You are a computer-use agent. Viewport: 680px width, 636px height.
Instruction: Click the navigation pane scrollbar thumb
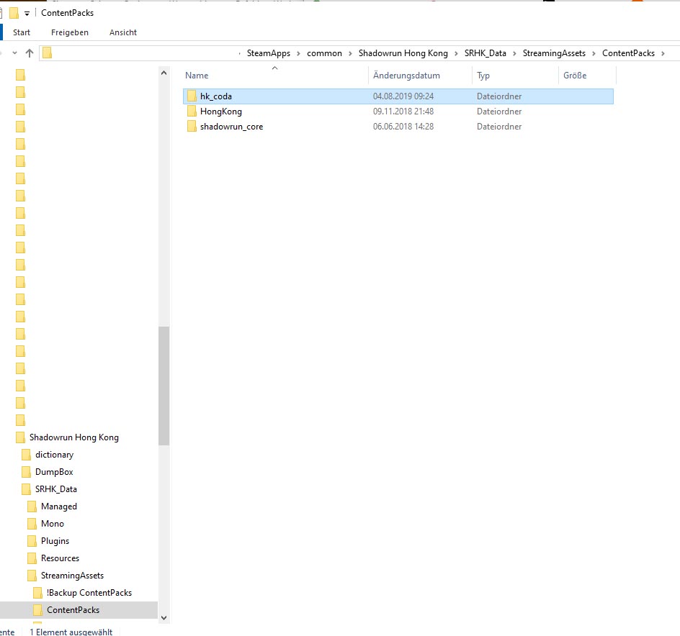pyautogui.click(x=164, y=386)
